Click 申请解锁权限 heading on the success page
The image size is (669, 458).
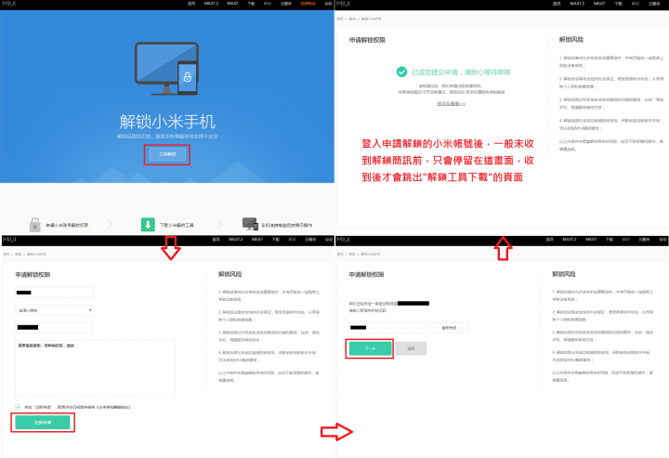(x=367, y=40)
